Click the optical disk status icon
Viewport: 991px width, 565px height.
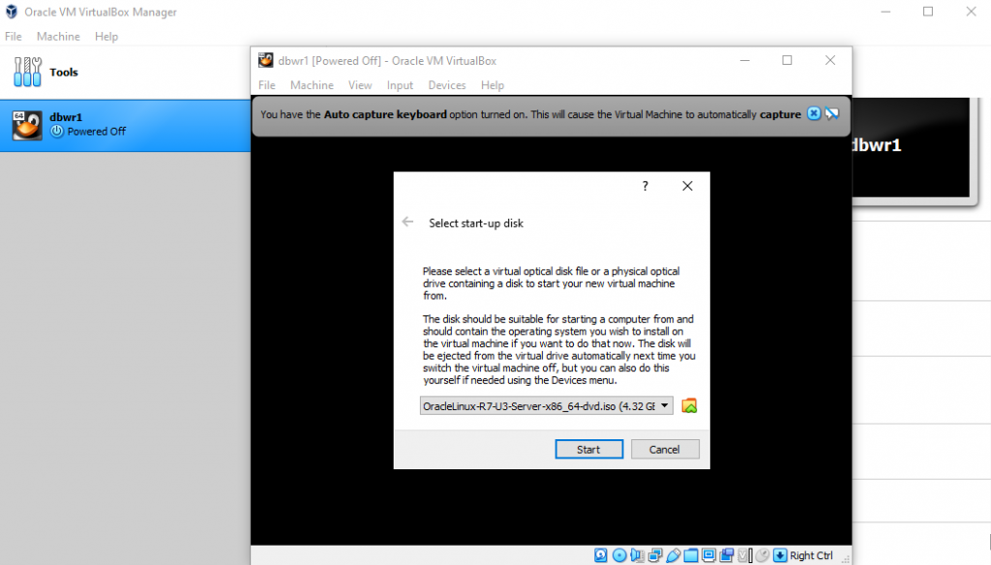[619, 555]
